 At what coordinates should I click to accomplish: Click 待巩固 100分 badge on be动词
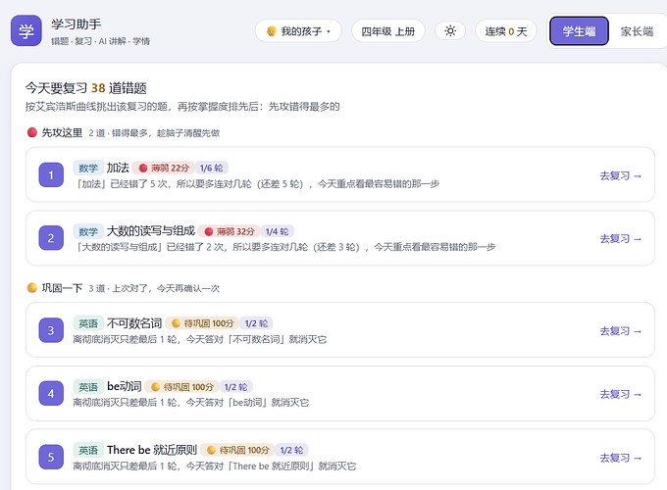pos(182,387)
